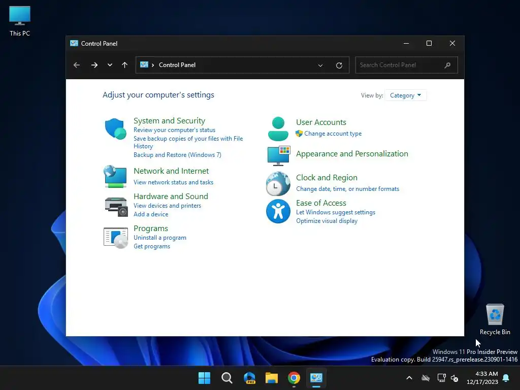
Task: Click Review your computer's status
Action: (x=175, y=130)
